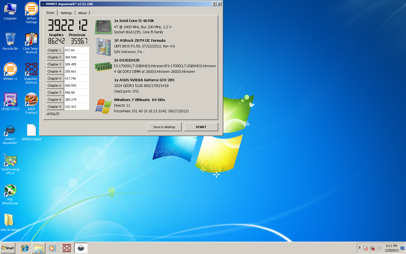Open Internet Explorer from taskbar
This screenshot has height=254, width=406.
(x=25, y=248)
